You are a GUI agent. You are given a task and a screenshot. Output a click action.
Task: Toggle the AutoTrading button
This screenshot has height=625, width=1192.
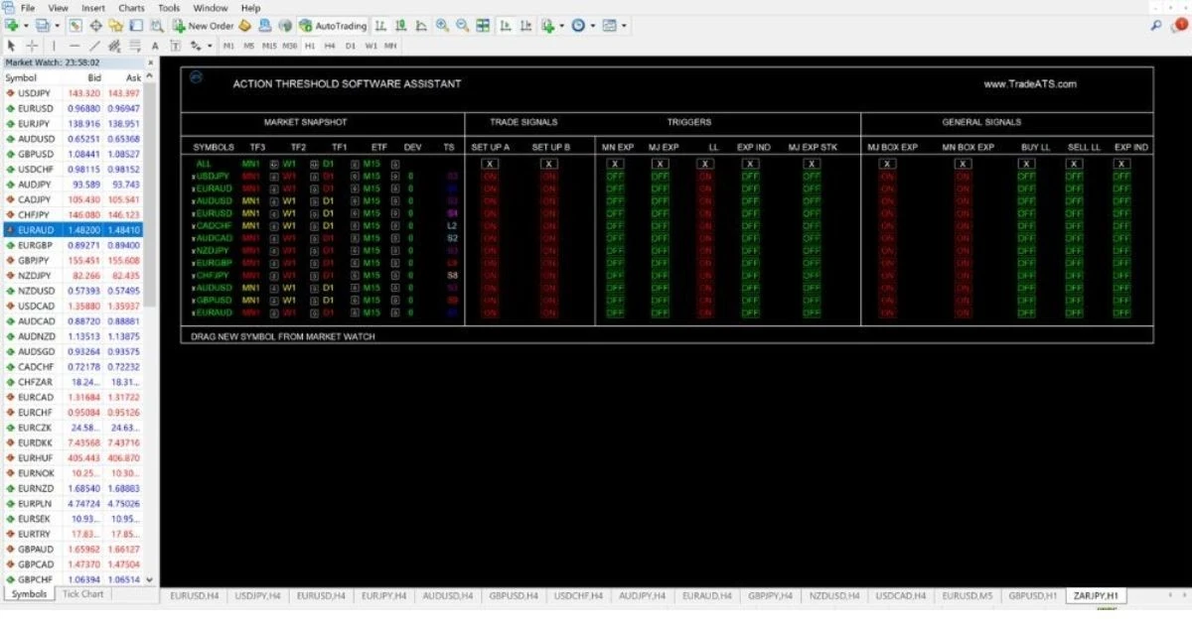332,26
